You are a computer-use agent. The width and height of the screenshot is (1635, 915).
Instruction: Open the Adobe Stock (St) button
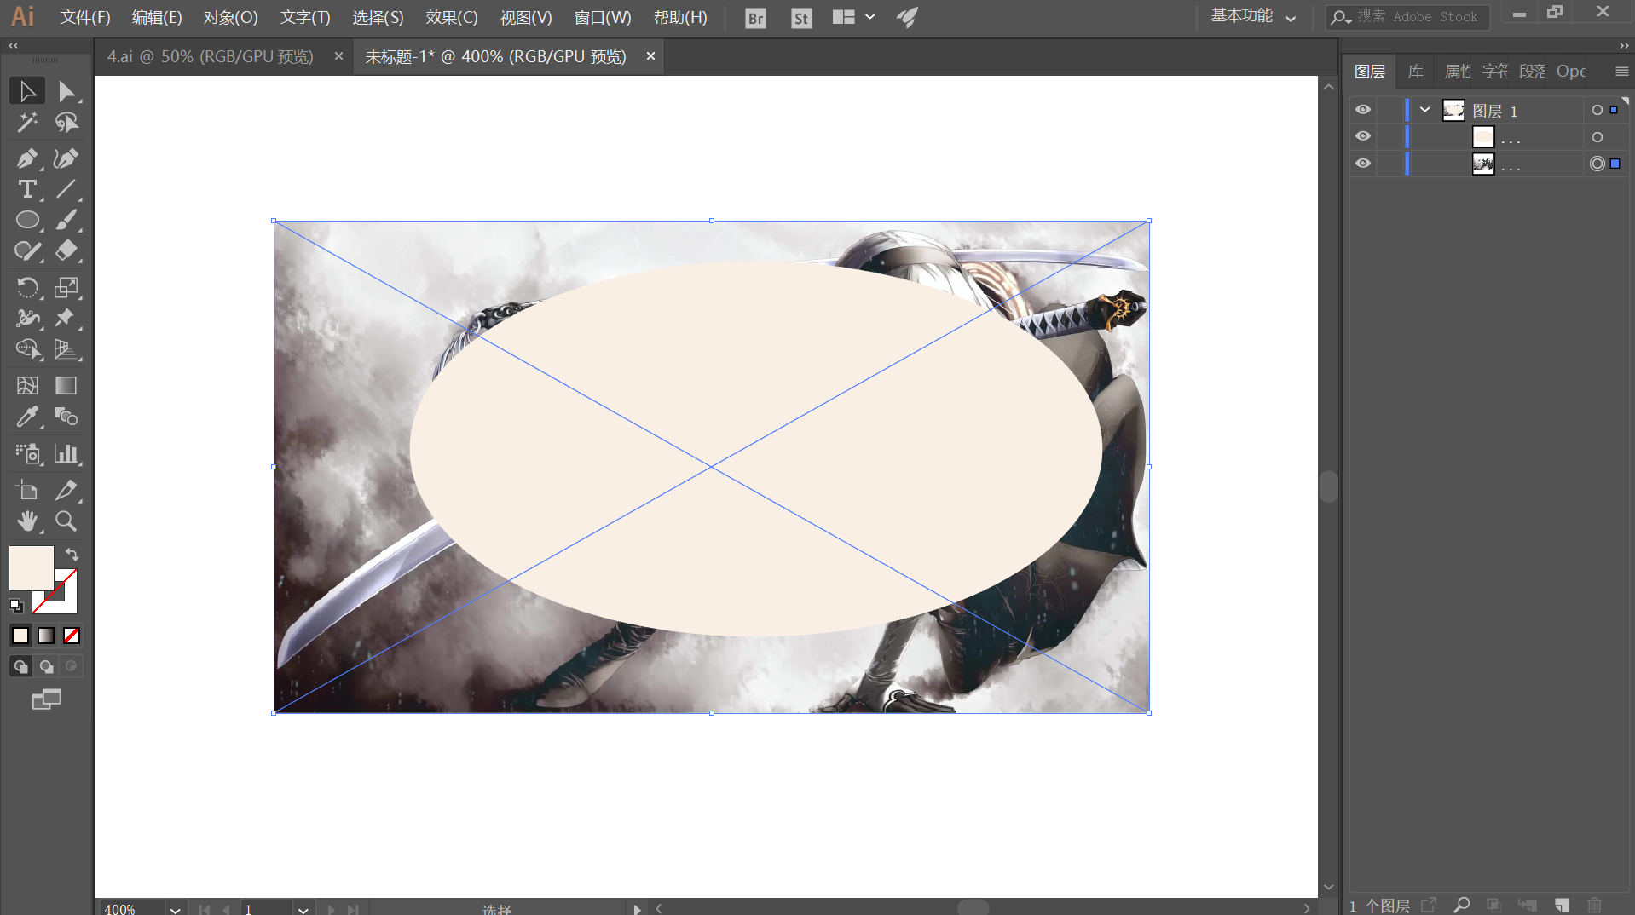(x=801, y=18)
